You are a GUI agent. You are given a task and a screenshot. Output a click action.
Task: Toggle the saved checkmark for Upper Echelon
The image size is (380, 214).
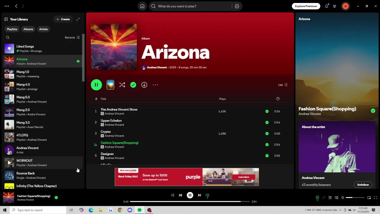[267, 122]
